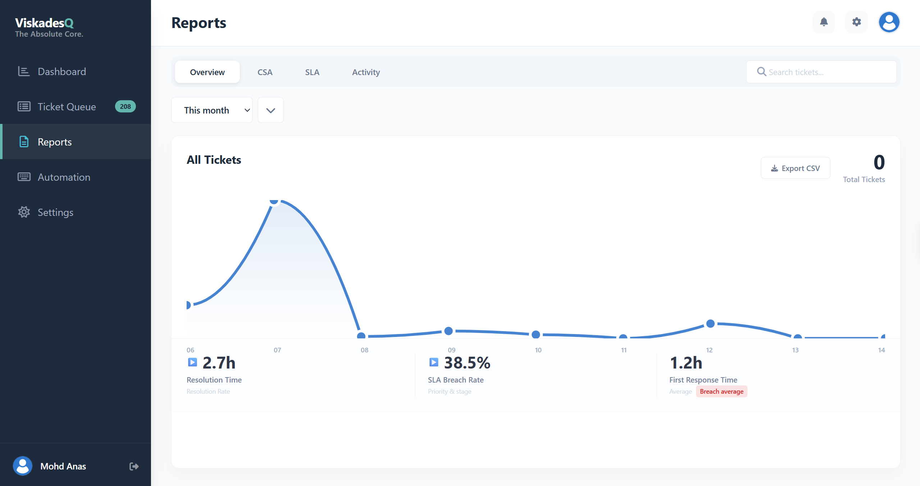920x486 pixels.
Task: Open the This month period dropdown
Action: (x=212, y=110)
